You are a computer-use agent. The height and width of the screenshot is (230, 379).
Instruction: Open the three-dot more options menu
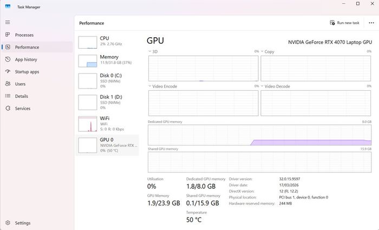click(371, 23)
